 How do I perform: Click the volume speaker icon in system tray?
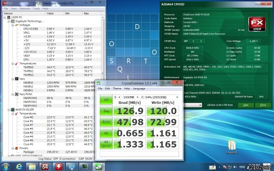pyautogui.click(x=235, y=167)
